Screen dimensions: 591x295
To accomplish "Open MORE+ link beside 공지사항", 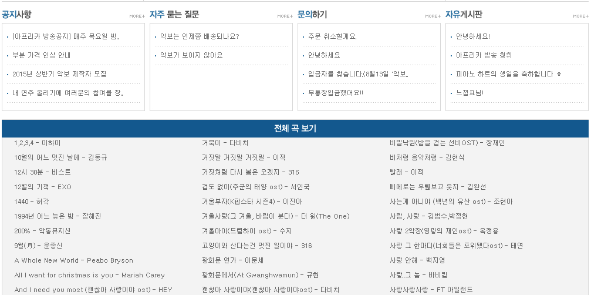I will [x=137, y=16].
